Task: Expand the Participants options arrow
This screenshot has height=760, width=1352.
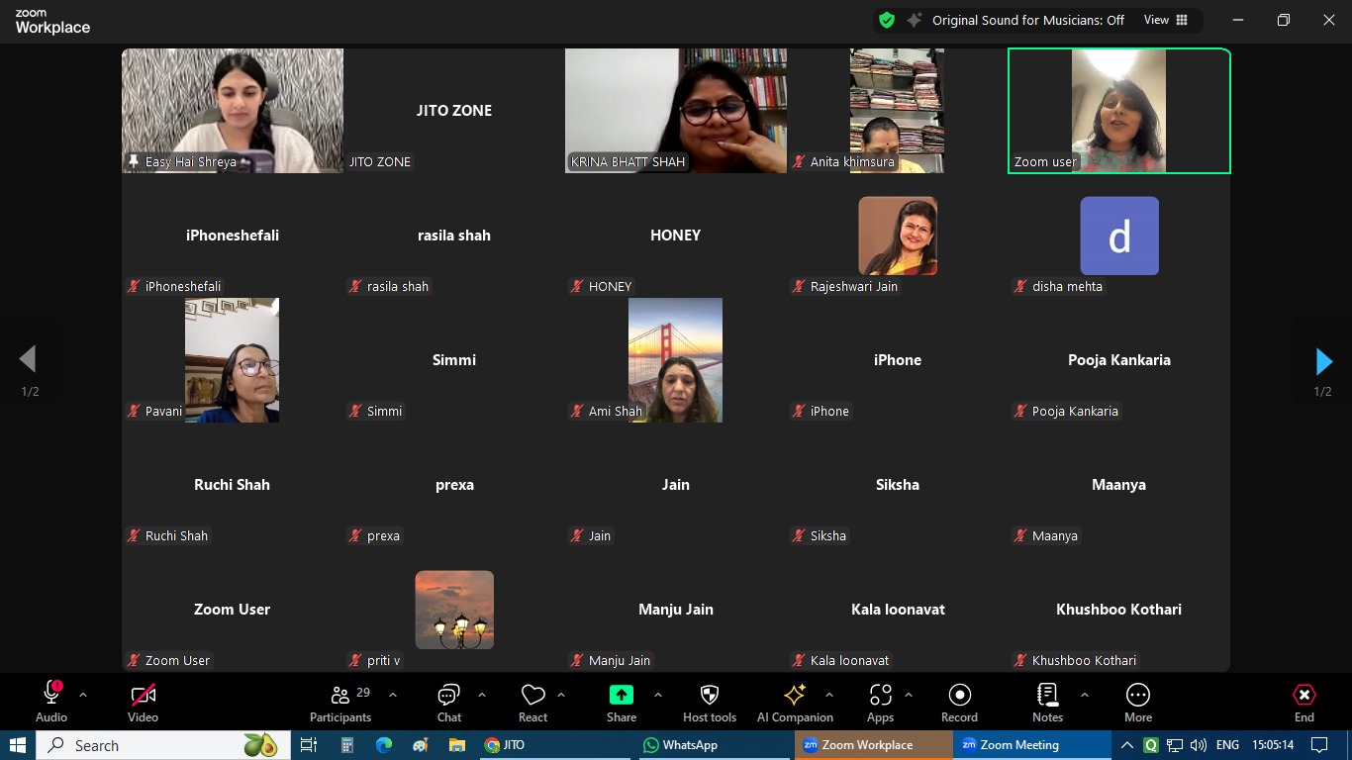Action: 393,695
